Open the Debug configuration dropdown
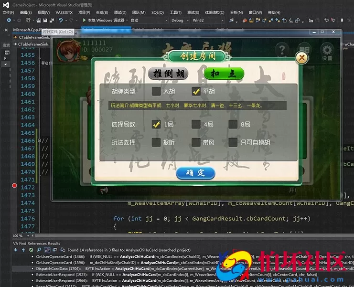The height and width of the screenshot is (287, 354). point(180,21)
